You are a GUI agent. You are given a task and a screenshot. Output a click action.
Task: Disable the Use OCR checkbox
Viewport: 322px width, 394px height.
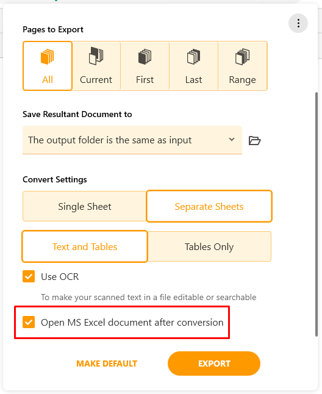click(29, 276)
